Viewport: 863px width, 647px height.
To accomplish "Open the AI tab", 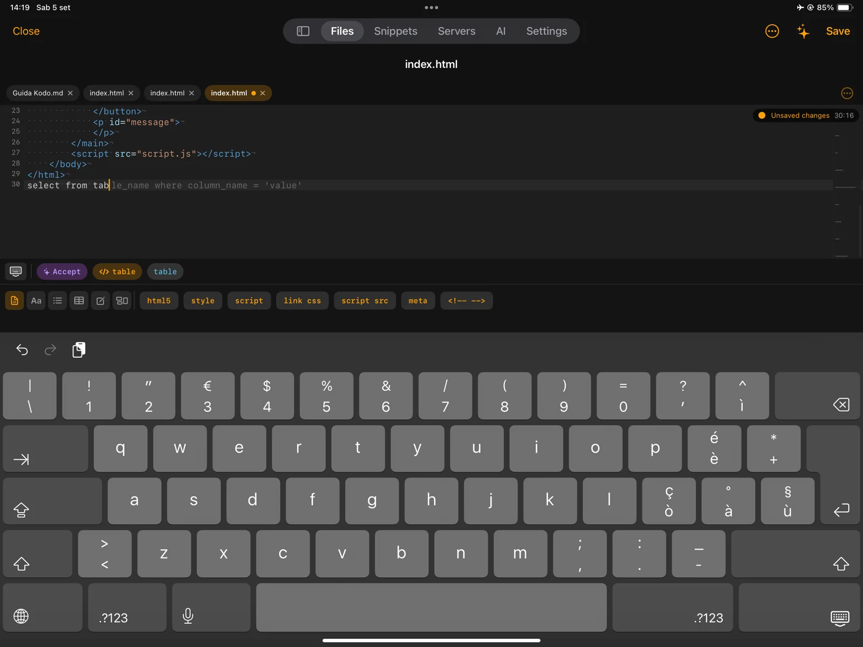I will click(501, 31).
